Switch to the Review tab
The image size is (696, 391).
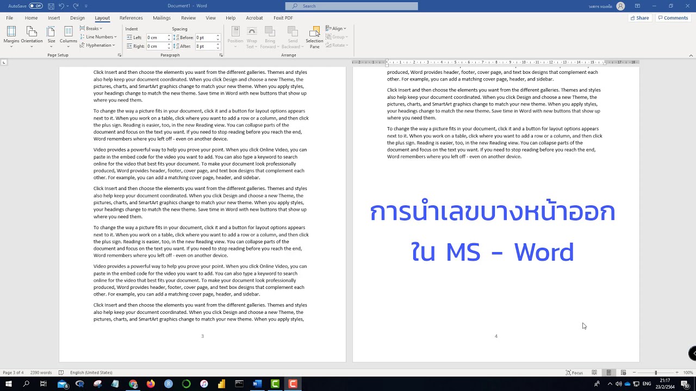(x=188, y=18)
